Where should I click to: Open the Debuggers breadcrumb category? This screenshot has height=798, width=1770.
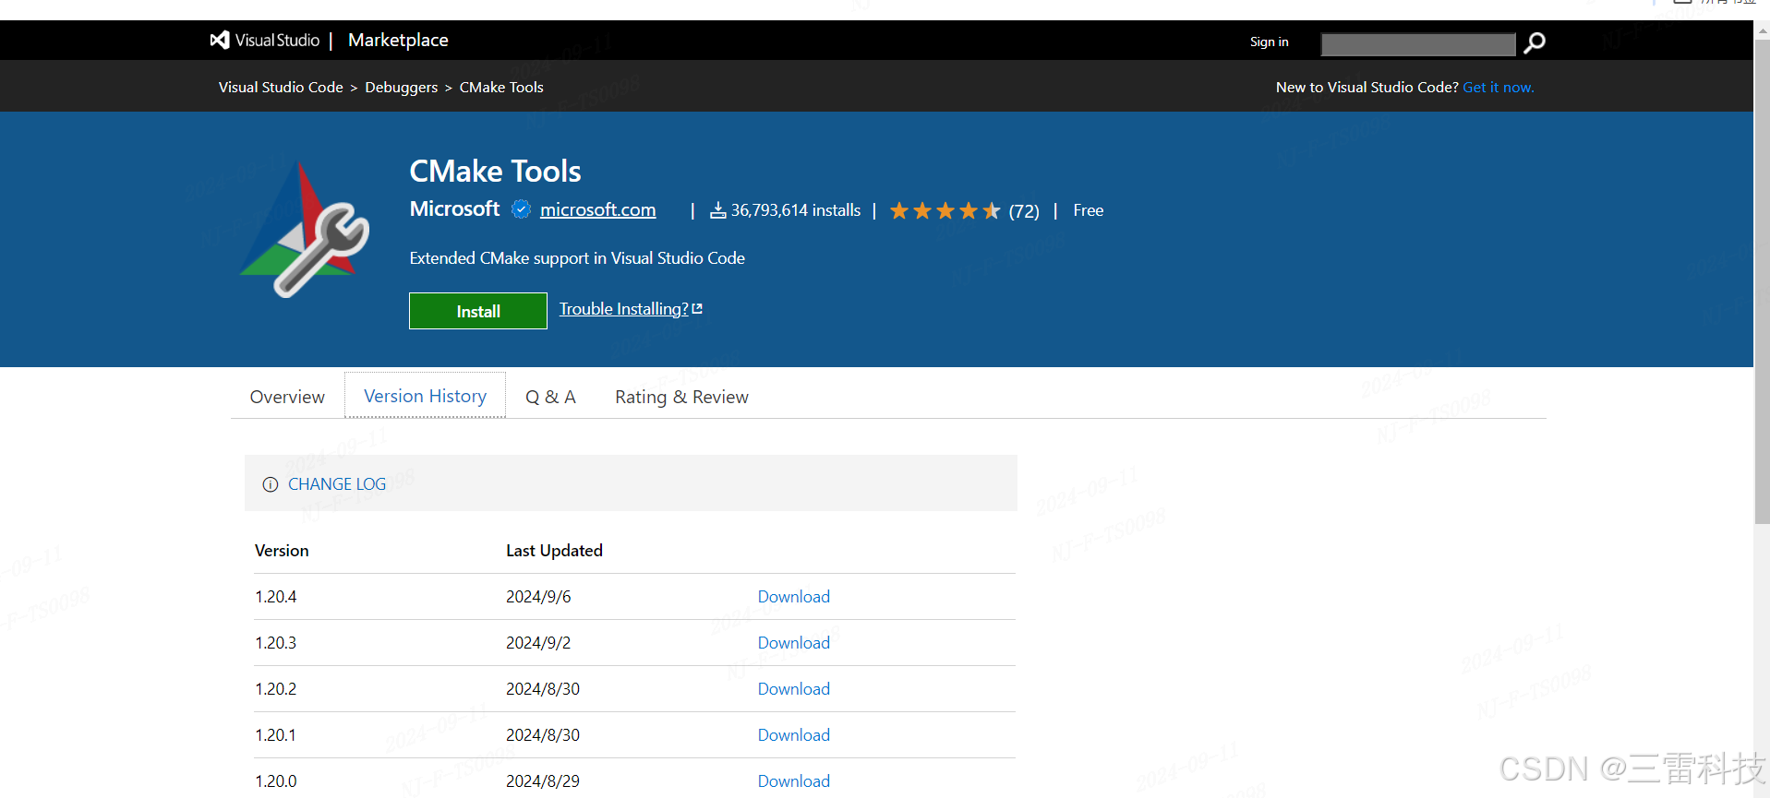coord(402,87)
